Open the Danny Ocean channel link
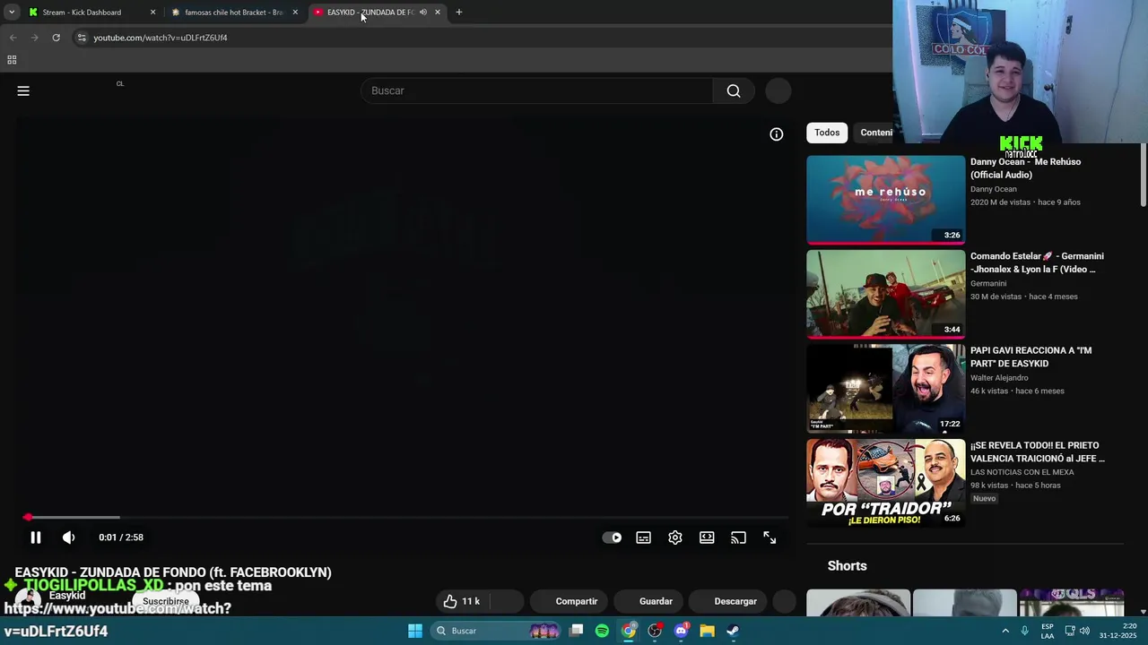Viewport: 1148px width, 645px height. 994,189
